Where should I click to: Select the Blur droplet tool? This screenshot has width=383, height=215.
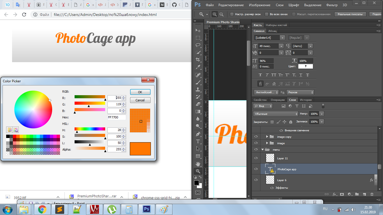pos(198,119)
